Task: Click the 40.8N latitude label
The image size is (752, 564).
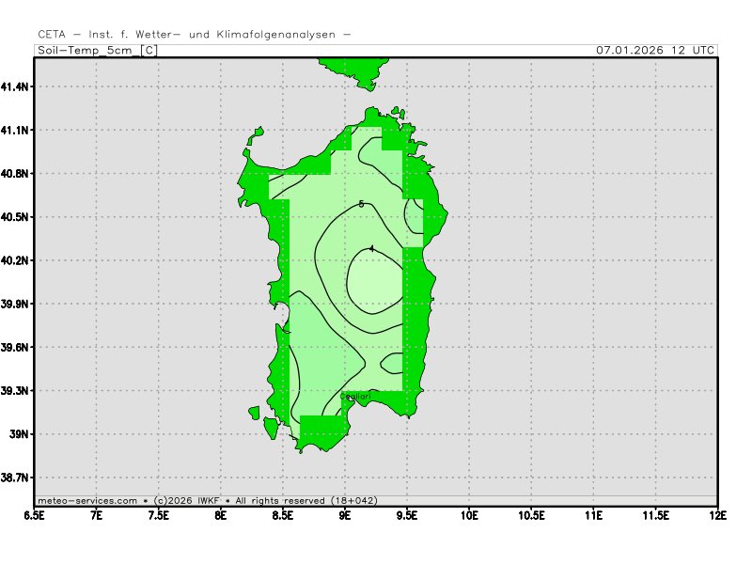Action: click(16, 173)
